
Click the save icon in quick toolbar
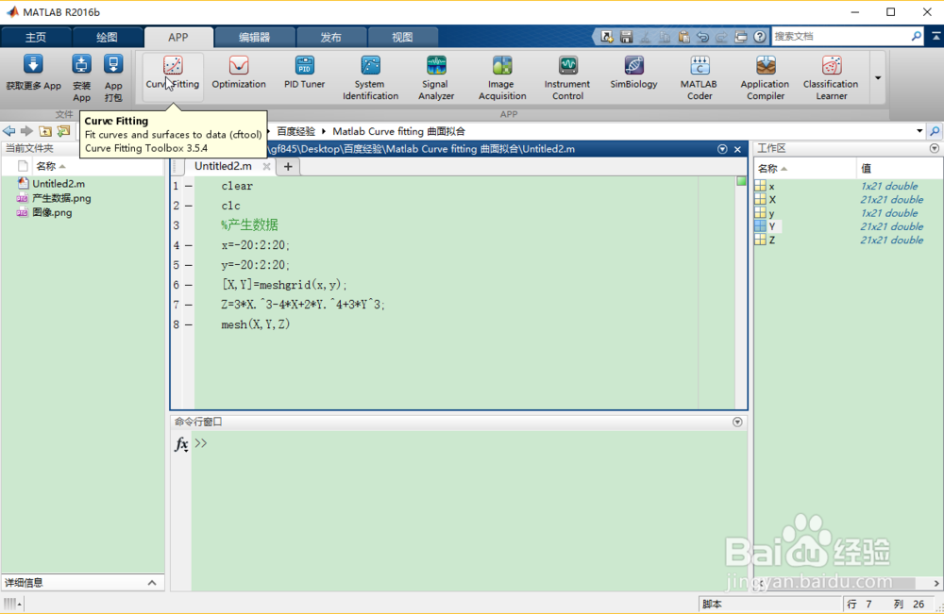(626, 37)
